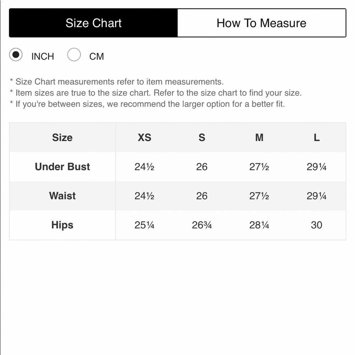Click the Under Bust row label
The image size is (355, 355).
[x=62, y=166]
